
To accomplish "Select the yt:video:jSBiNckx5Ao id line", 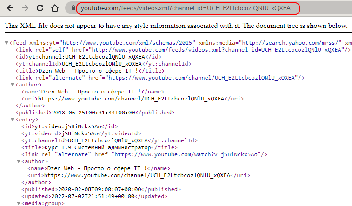I will 70,126.
